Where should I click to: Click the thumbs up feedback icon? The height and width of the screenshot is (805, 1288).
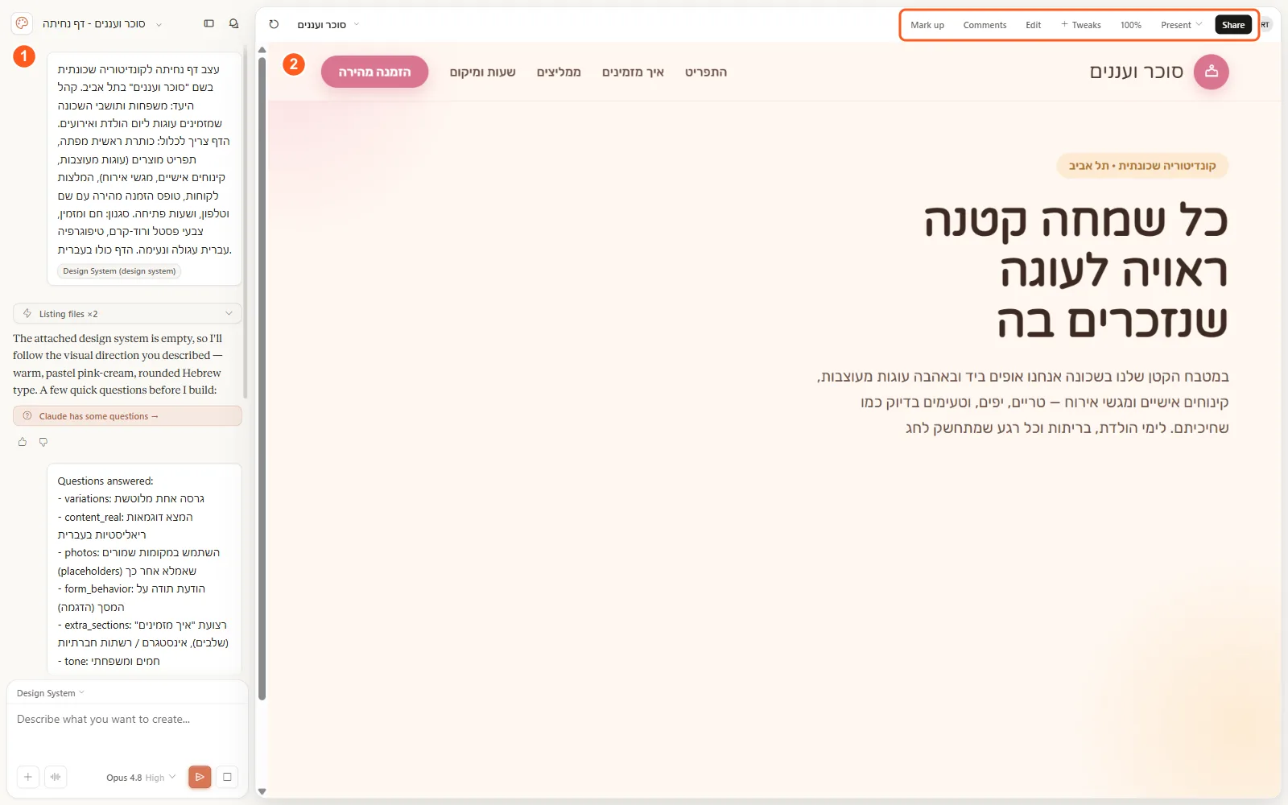click(x=23, y=442)
